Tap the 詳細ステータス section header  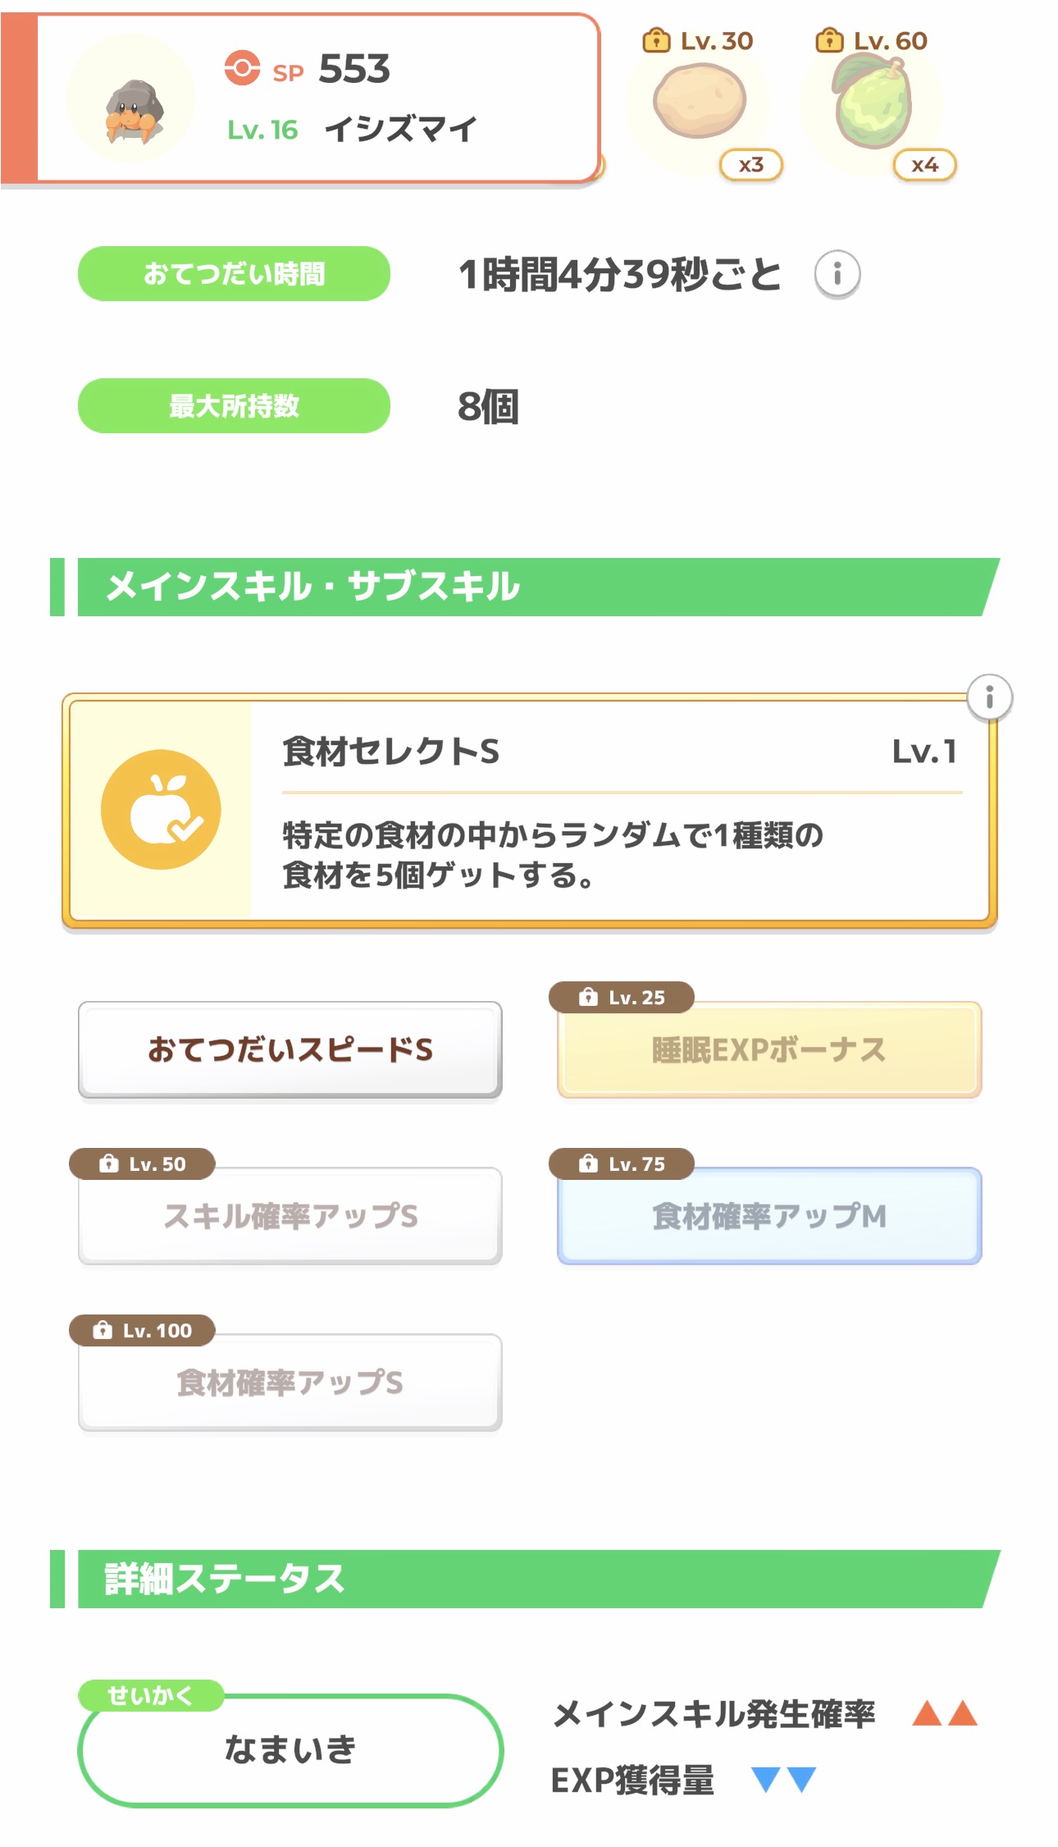525,1579
